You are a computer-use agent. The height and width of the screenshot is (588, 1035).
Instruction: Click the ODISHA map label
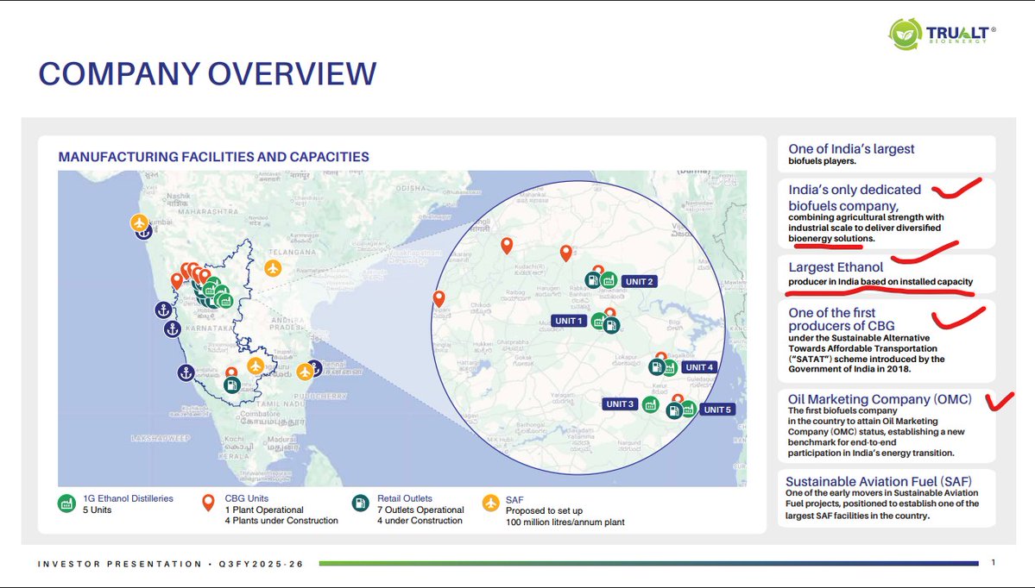coord(411,188)
